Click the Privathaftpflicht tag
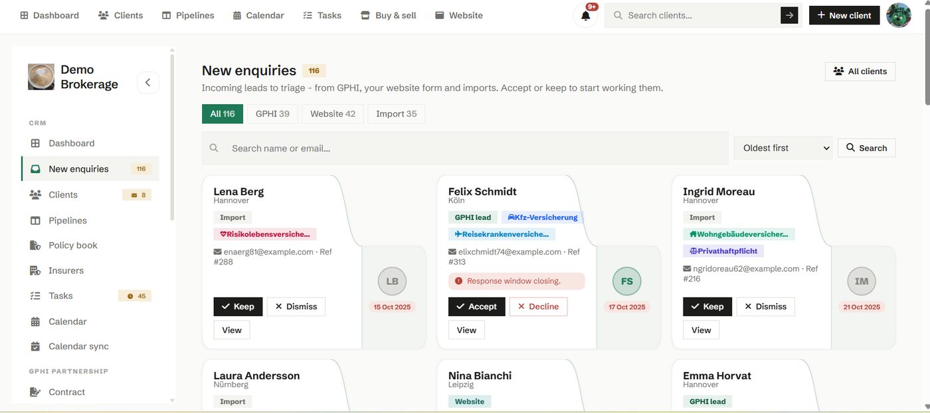This screenshot has width=930, height=413. click(724, 251)
